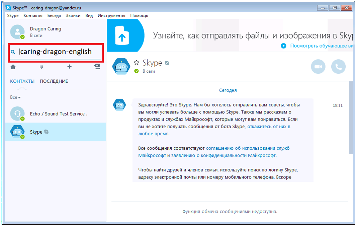
Task: Switch to the КОНТАКТЫ tab
Action: pos(22,81)
